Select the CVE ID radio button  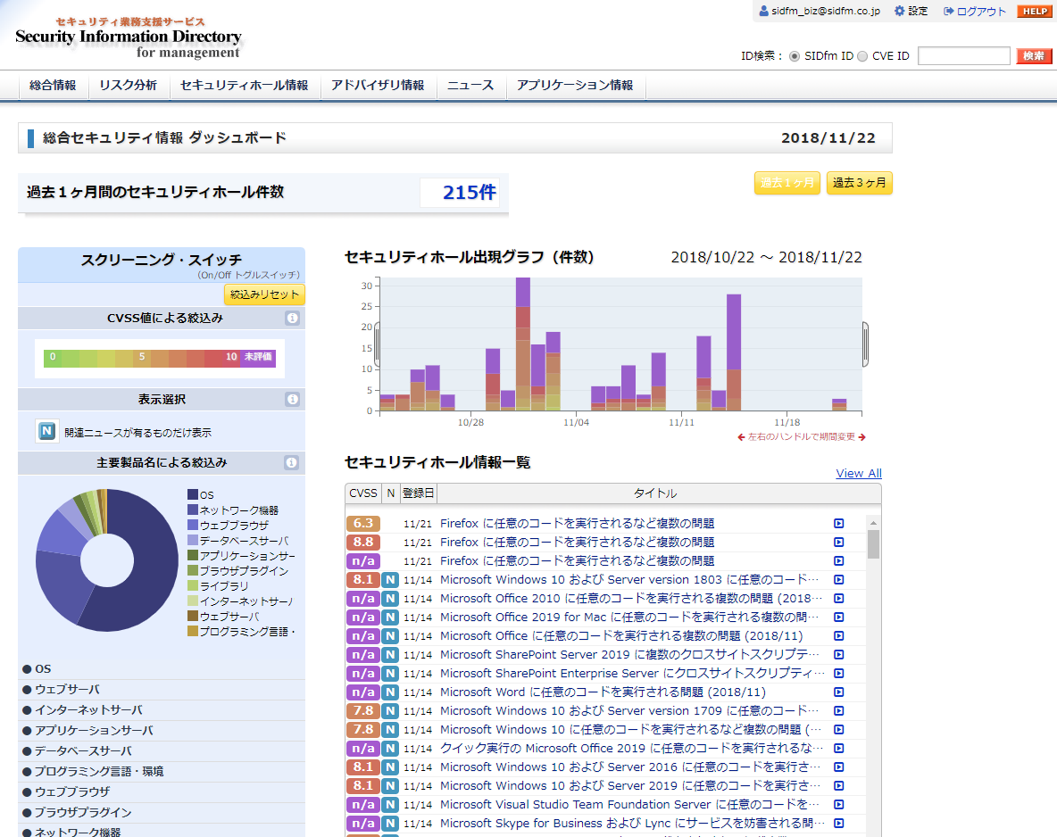(862, 56)
